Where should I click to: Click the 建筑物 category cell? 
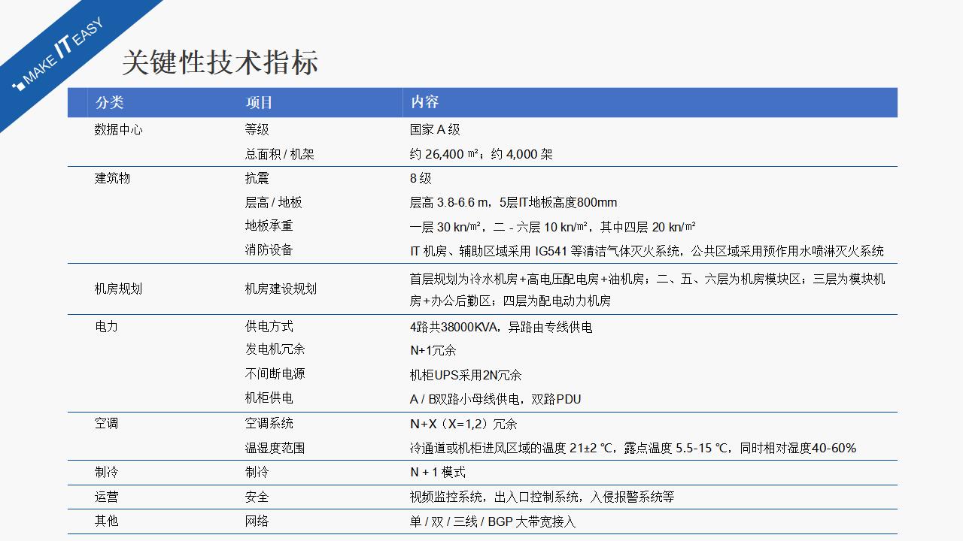pos(112,178)
